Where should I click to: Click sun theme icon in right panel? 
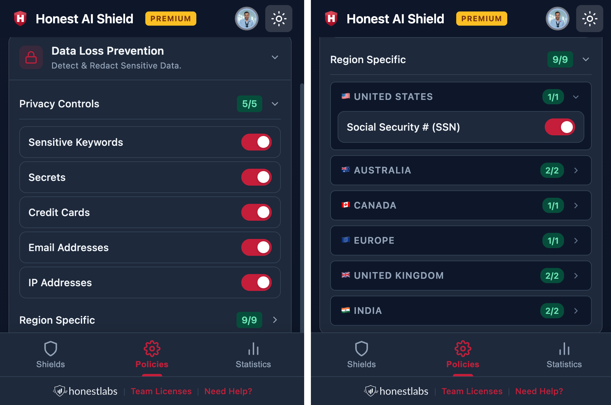(x=589, y=19)
